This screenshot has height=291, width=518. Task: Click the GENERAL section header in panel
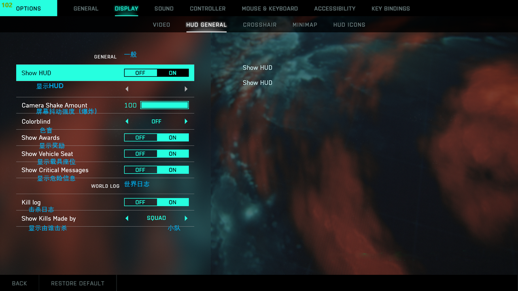(105, 57)
